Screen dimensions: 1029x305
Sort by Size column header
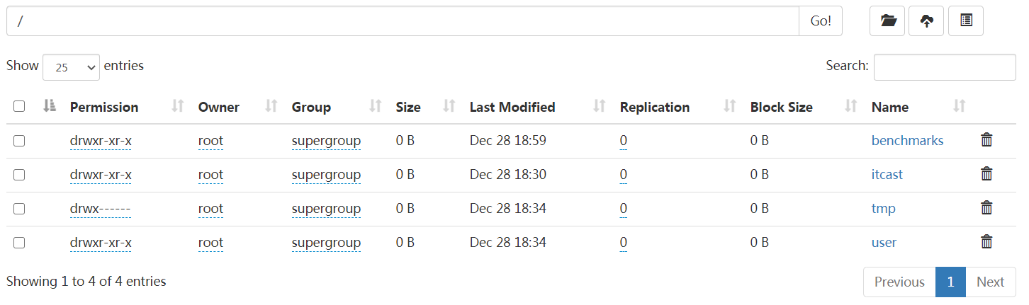click(x=408, y=107)
